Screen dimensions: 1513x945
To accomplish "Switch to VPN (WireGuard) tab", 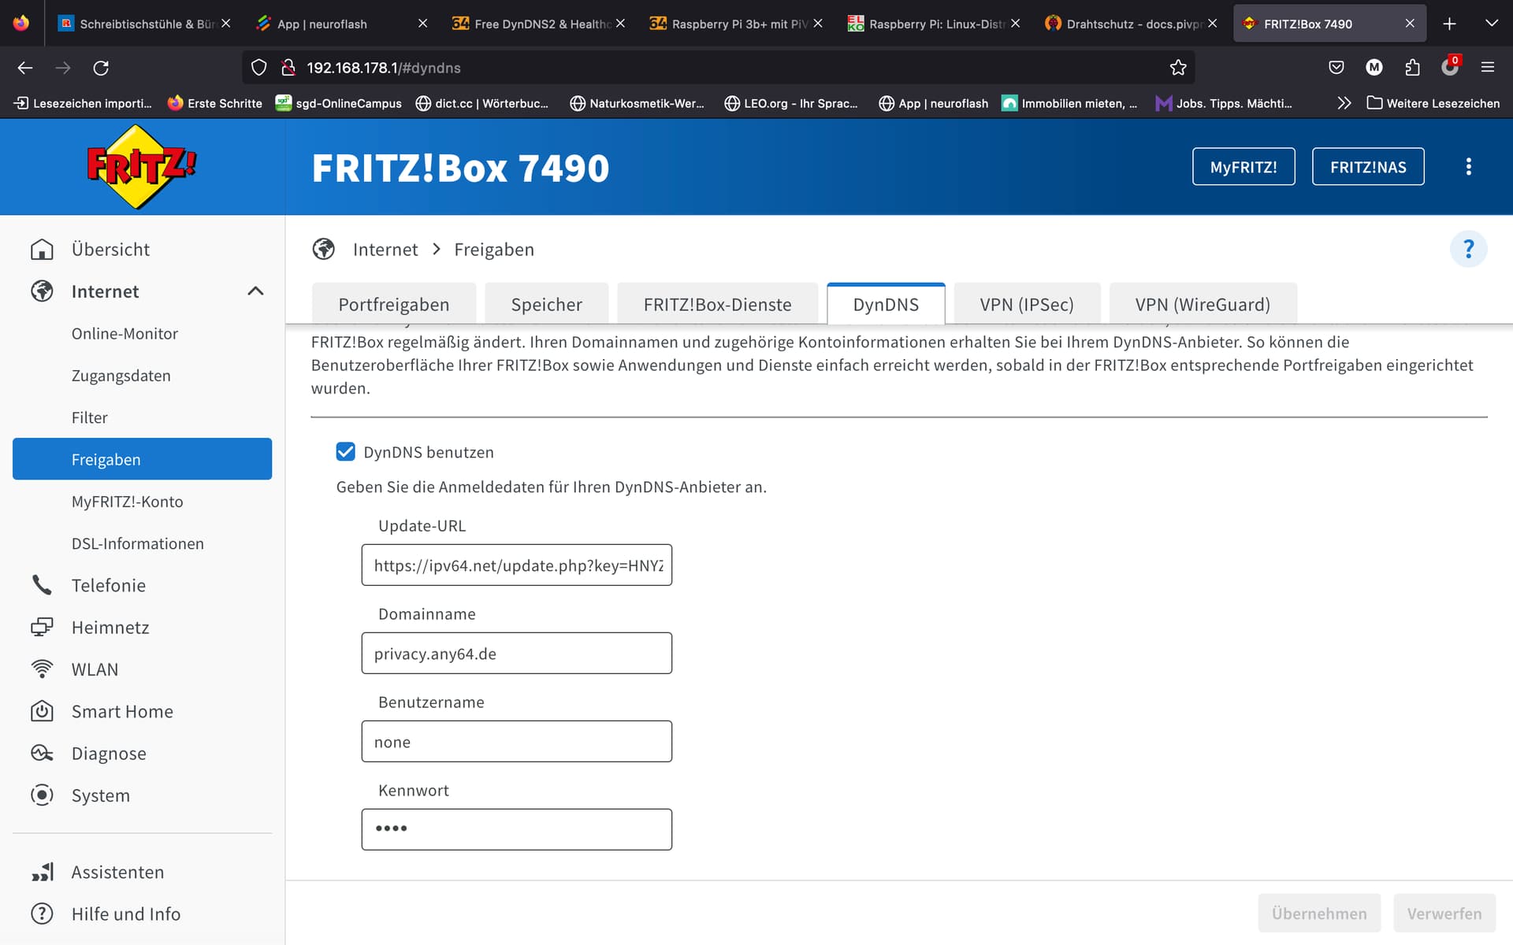I will click(x=1203, y=304).
